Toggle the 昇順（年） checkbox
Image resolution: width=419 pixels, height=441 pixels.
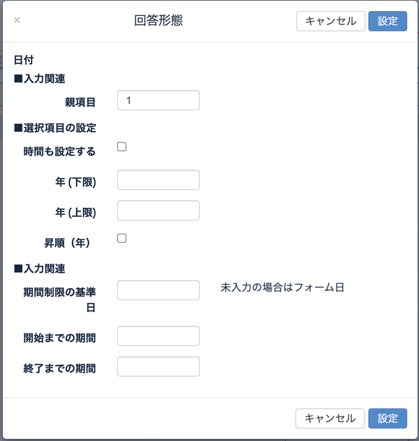pyautogui.click(x=122, y=238)
